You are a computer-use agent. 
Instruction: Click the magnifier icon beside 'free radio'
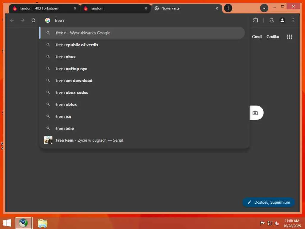48,128
